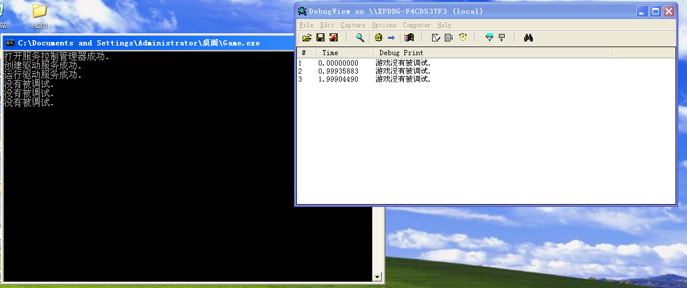Click the console line 创建驱动服务成功
687x288 pixels.
(43, 66)
